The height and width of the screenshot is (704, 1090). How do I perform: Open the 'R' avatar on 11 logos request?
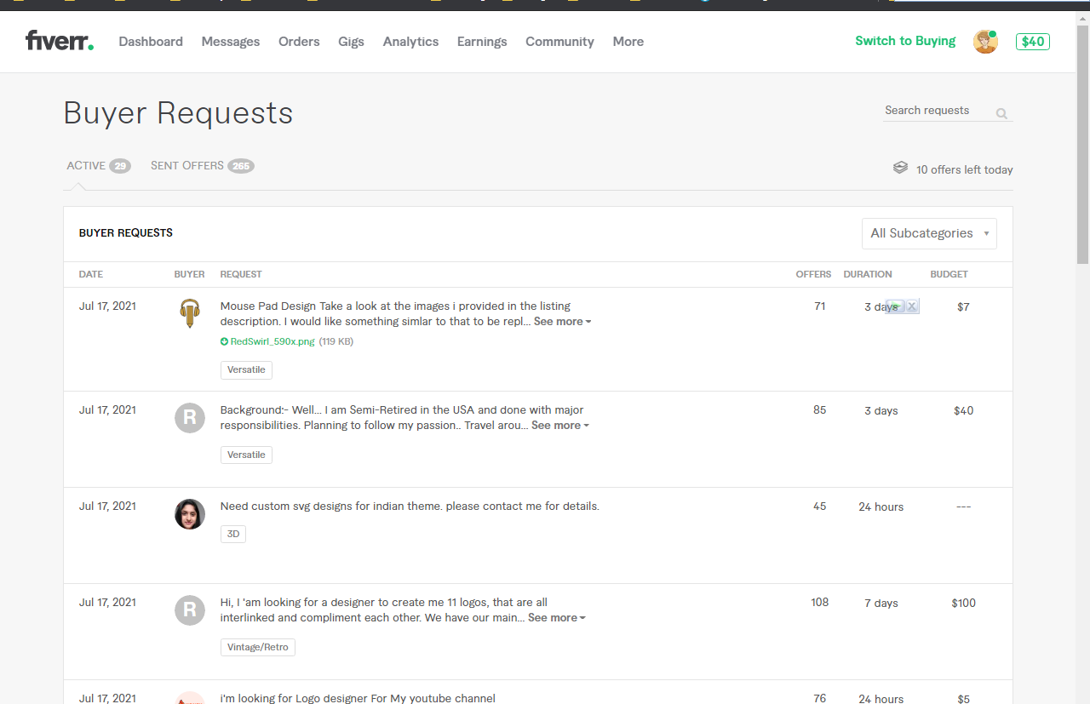[190, 610]
